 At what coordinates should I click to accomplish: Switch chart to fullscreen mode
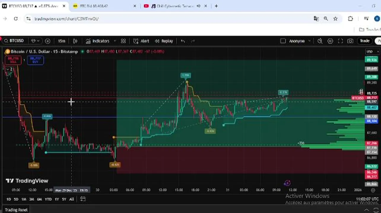[x=340, y=41]
